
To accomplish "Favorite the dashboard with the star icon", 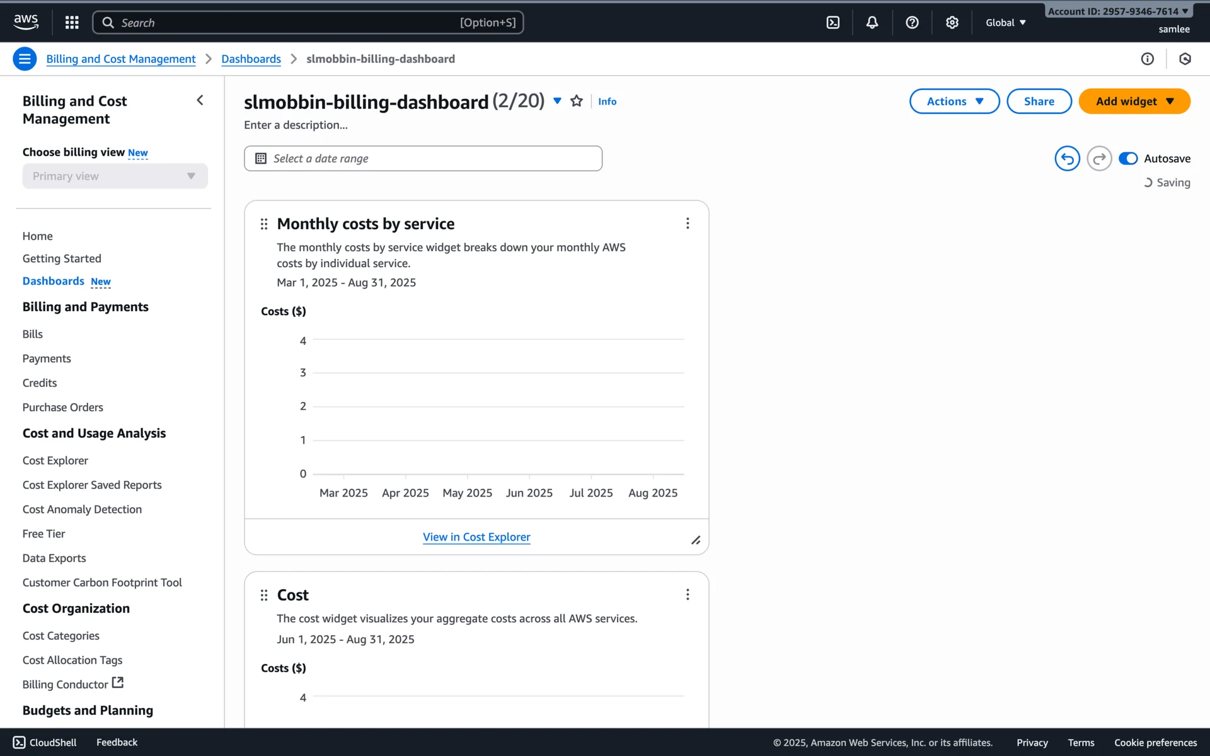I will point(576,101).
